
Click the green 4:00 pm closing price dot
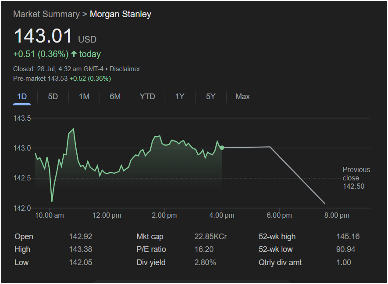click(x=222, y=147)
